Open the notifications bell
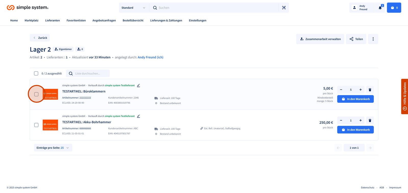Screen dimensions: 408x193 pyautogui.click(x=380, y=8)
